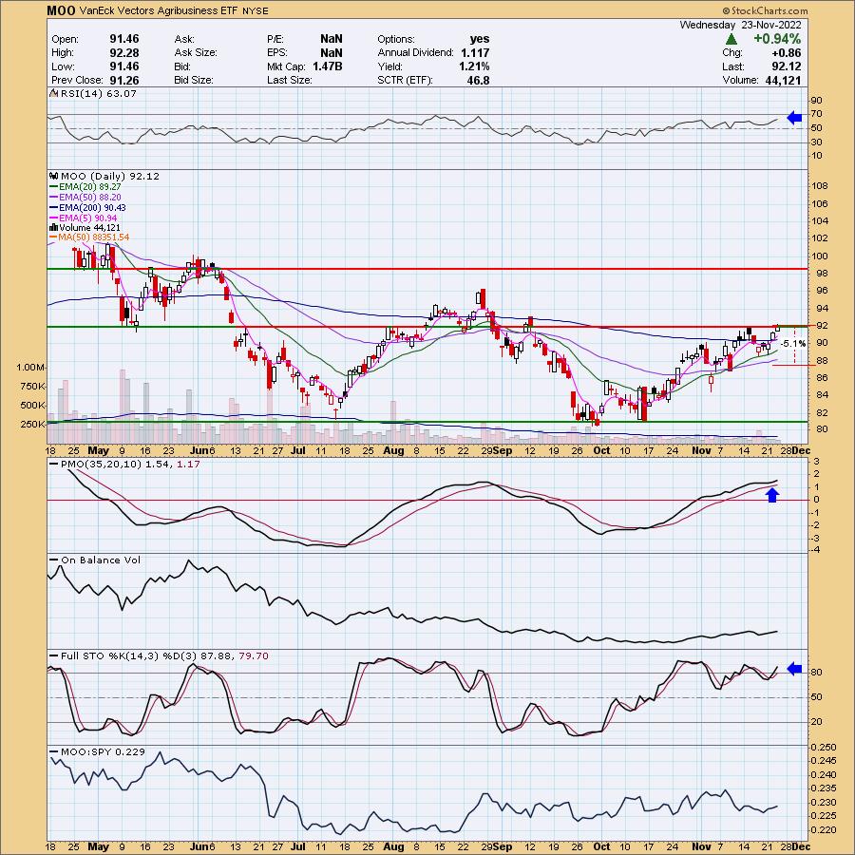Click the Prev Close value 91.26

(x=124, y=80)
